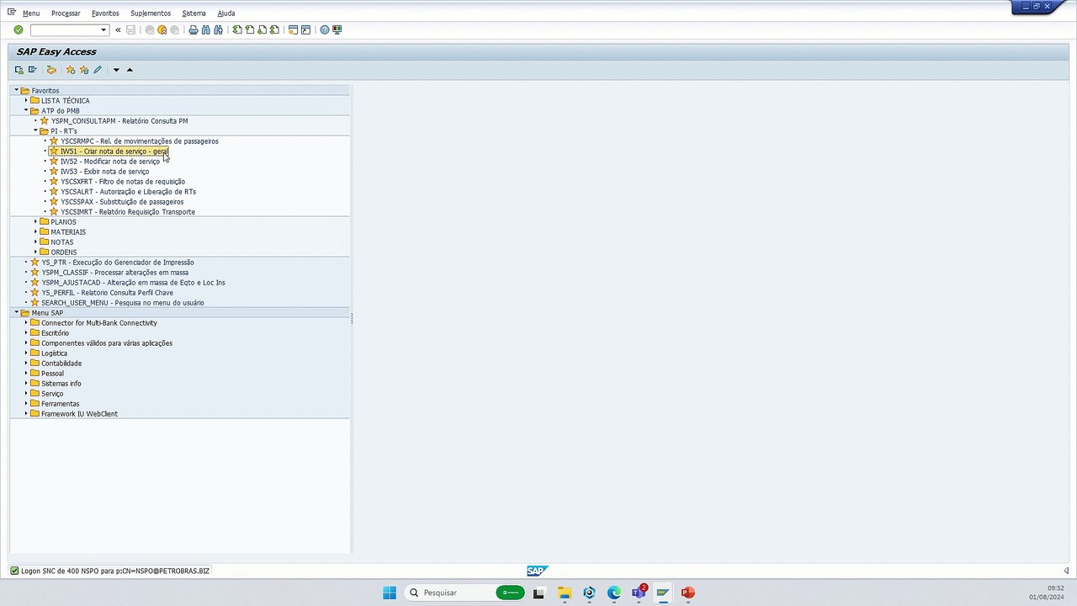This screenshot has height=606, width=1077.
Task: Collapse the ATP do PMB folder
Action: click(x=26, y=110)
